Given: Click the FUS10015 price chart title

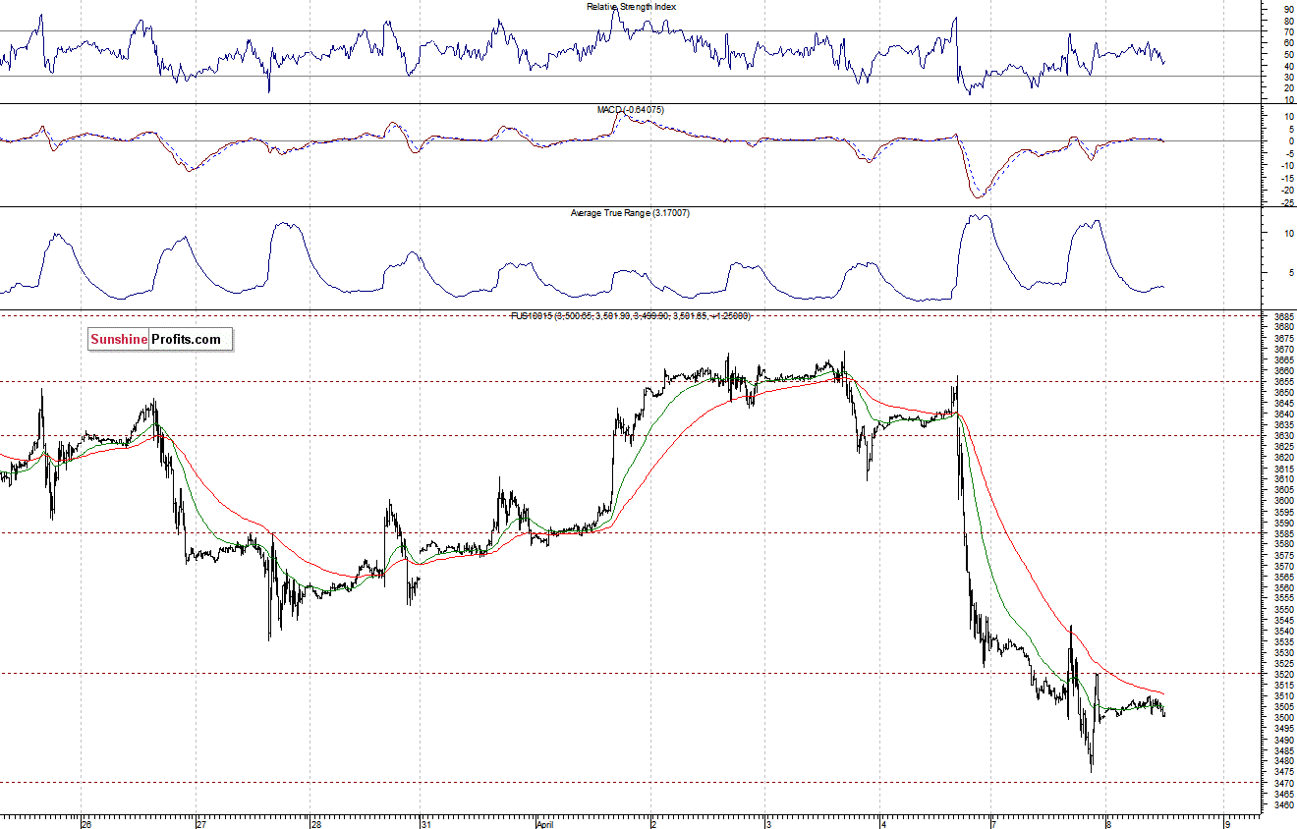Looking at the screenshot, I should click(x=630, y=315).
